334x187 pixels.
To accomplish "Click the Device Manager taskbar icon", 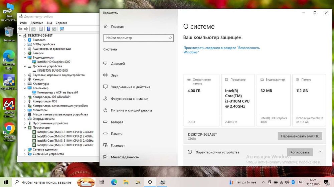I will (162, 182).
